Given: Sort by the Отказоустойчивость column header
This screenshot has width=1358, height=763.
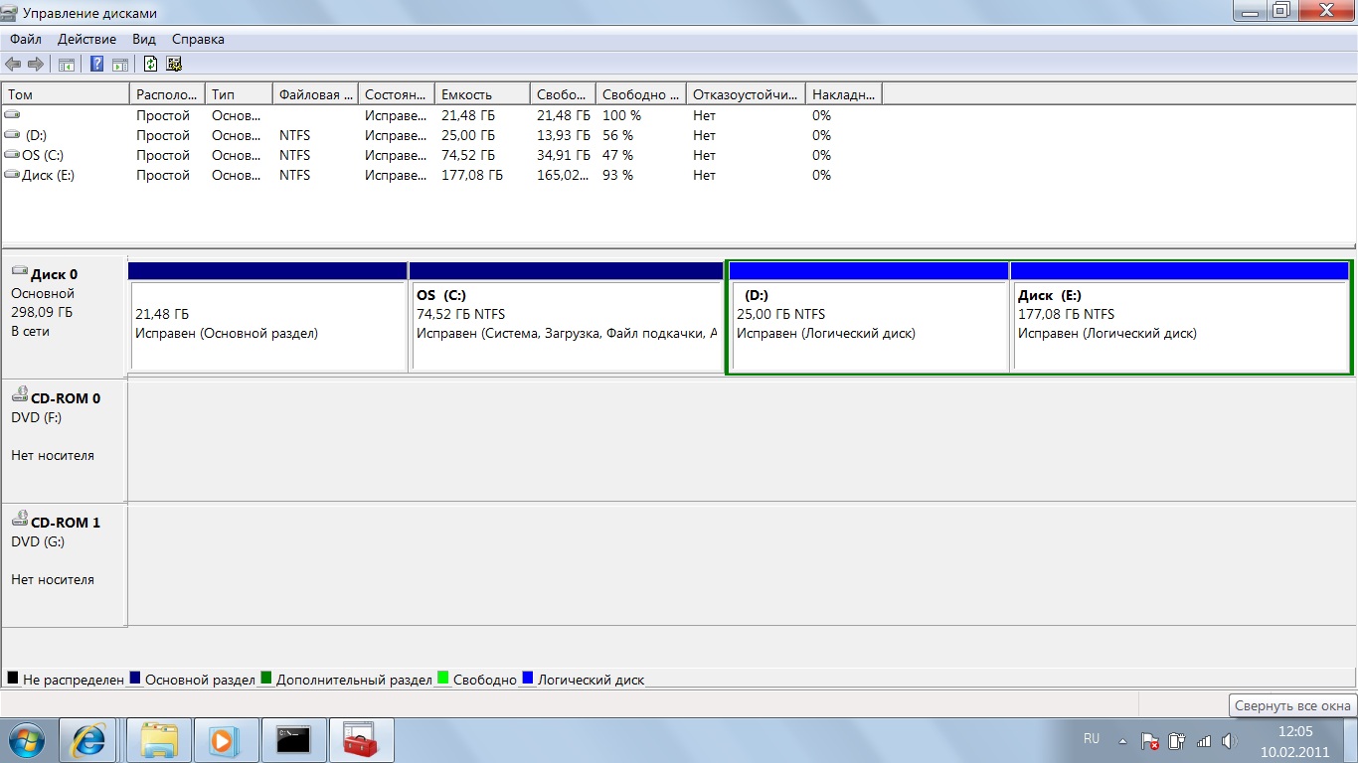Looking at the screenshot, I should [x=746, y=94].
